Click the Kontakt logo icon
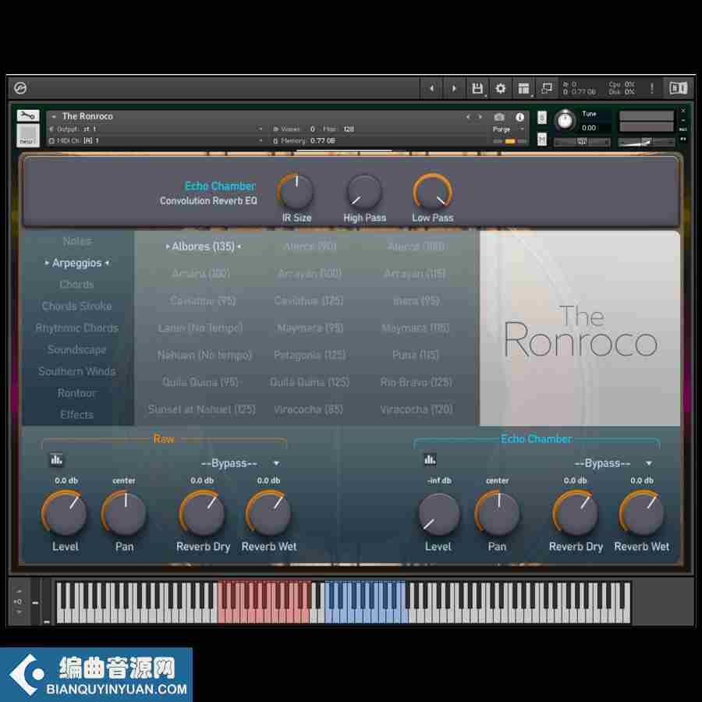702x702 pixels. [20, 88]
